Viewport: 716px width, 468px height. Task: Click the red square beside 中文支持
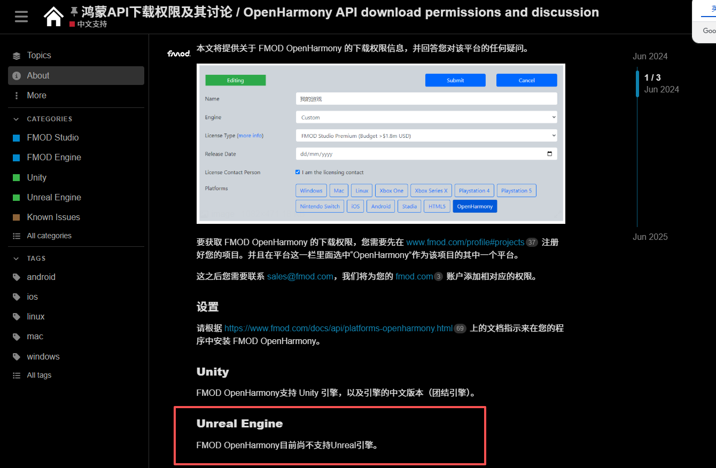(72, 25)
